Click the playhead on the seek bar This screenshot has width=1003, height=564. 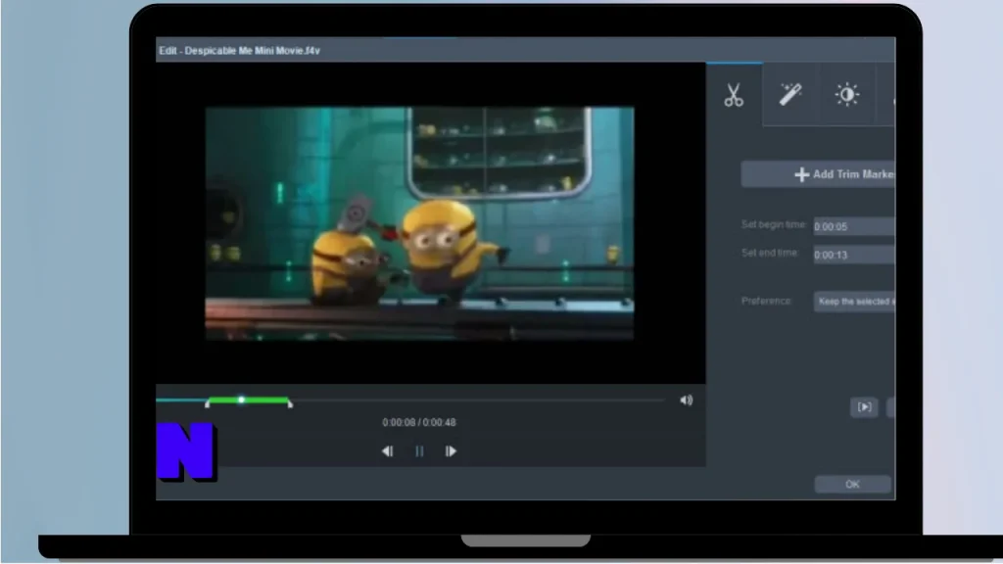241,399
